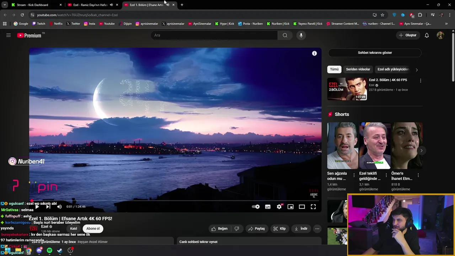Screen dimensions: 455x256
Task: Open the account avatar menu
Action: pyautogui.click(x=440, y=35)
